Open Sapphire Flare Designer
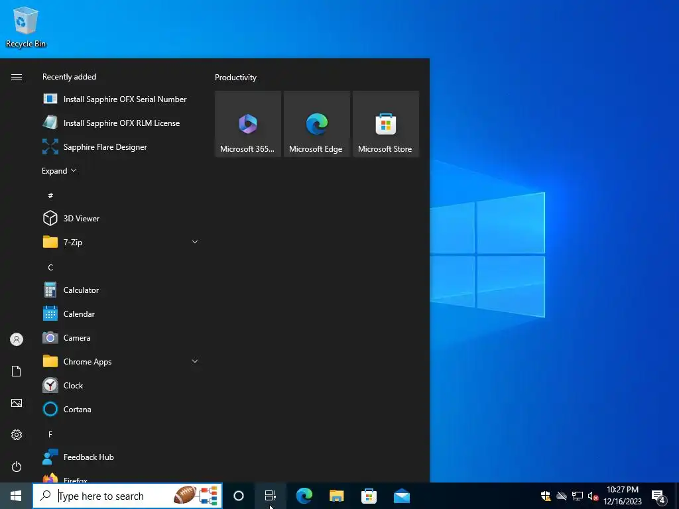 (120, 146)
